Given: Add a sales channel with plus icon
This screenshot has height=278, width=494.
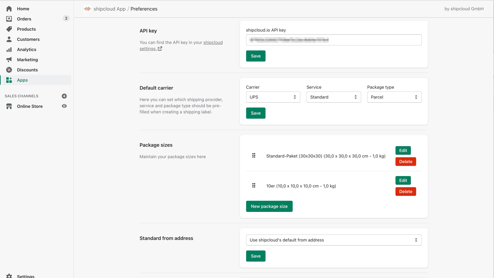Looking at the screenshot, I should click(64, 96).
